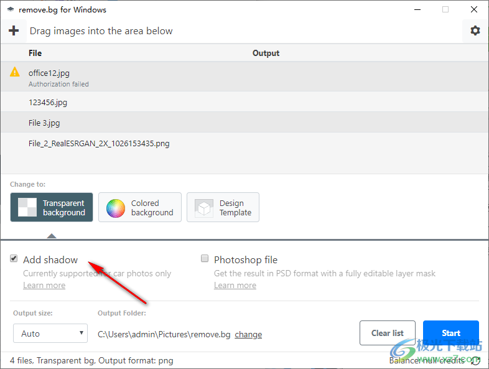Uncheck the Add shadow checkbox
Image resolution: width=489 pixels, height=369 pixels.
14,259
